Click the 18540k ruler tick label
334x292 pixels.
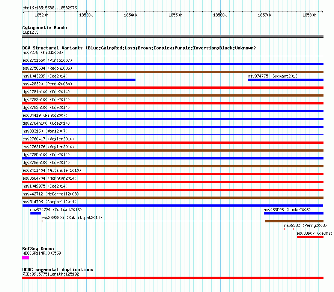[x=131, y=15]
